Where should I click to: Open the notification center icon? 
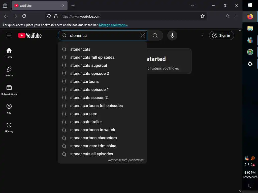[x=250, y=186]
